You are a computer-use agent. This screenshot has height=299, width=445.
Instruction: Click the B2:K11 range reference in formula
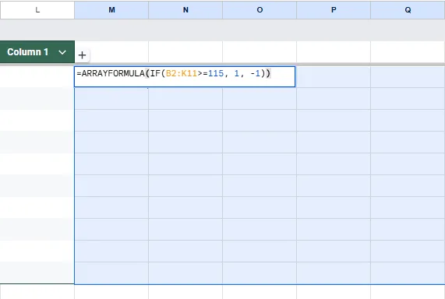[x=182, y=74]
